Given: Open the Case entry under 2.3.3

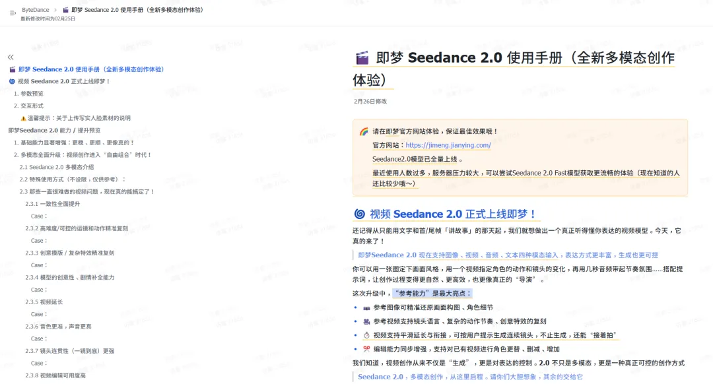Looking at the screenshot, I should 39,265.
